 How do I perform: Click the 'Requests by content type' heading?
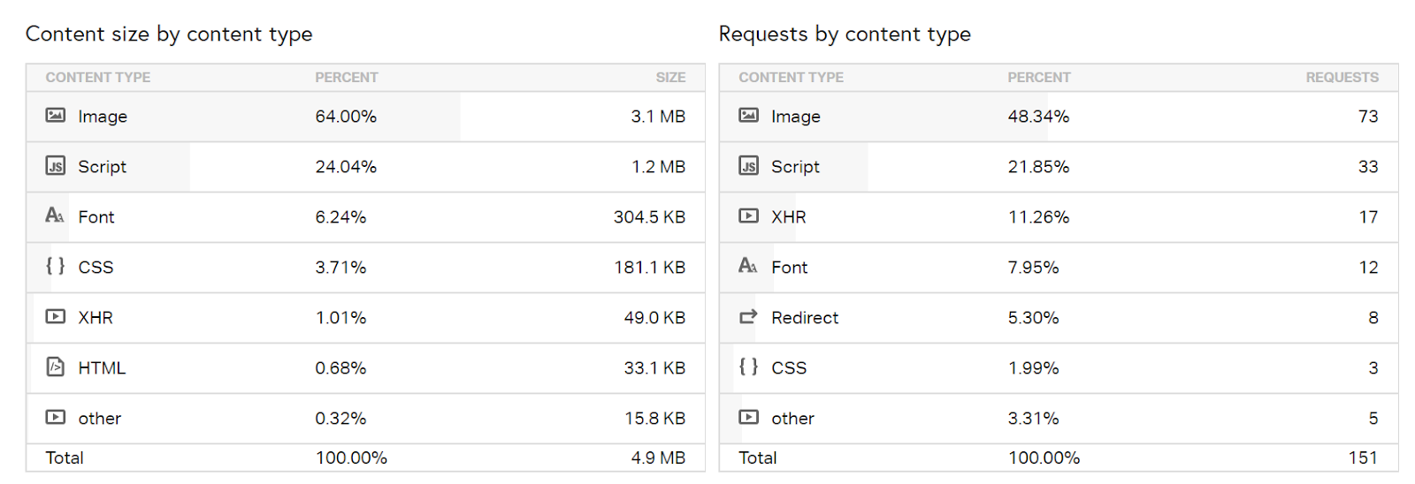[845, 34]
